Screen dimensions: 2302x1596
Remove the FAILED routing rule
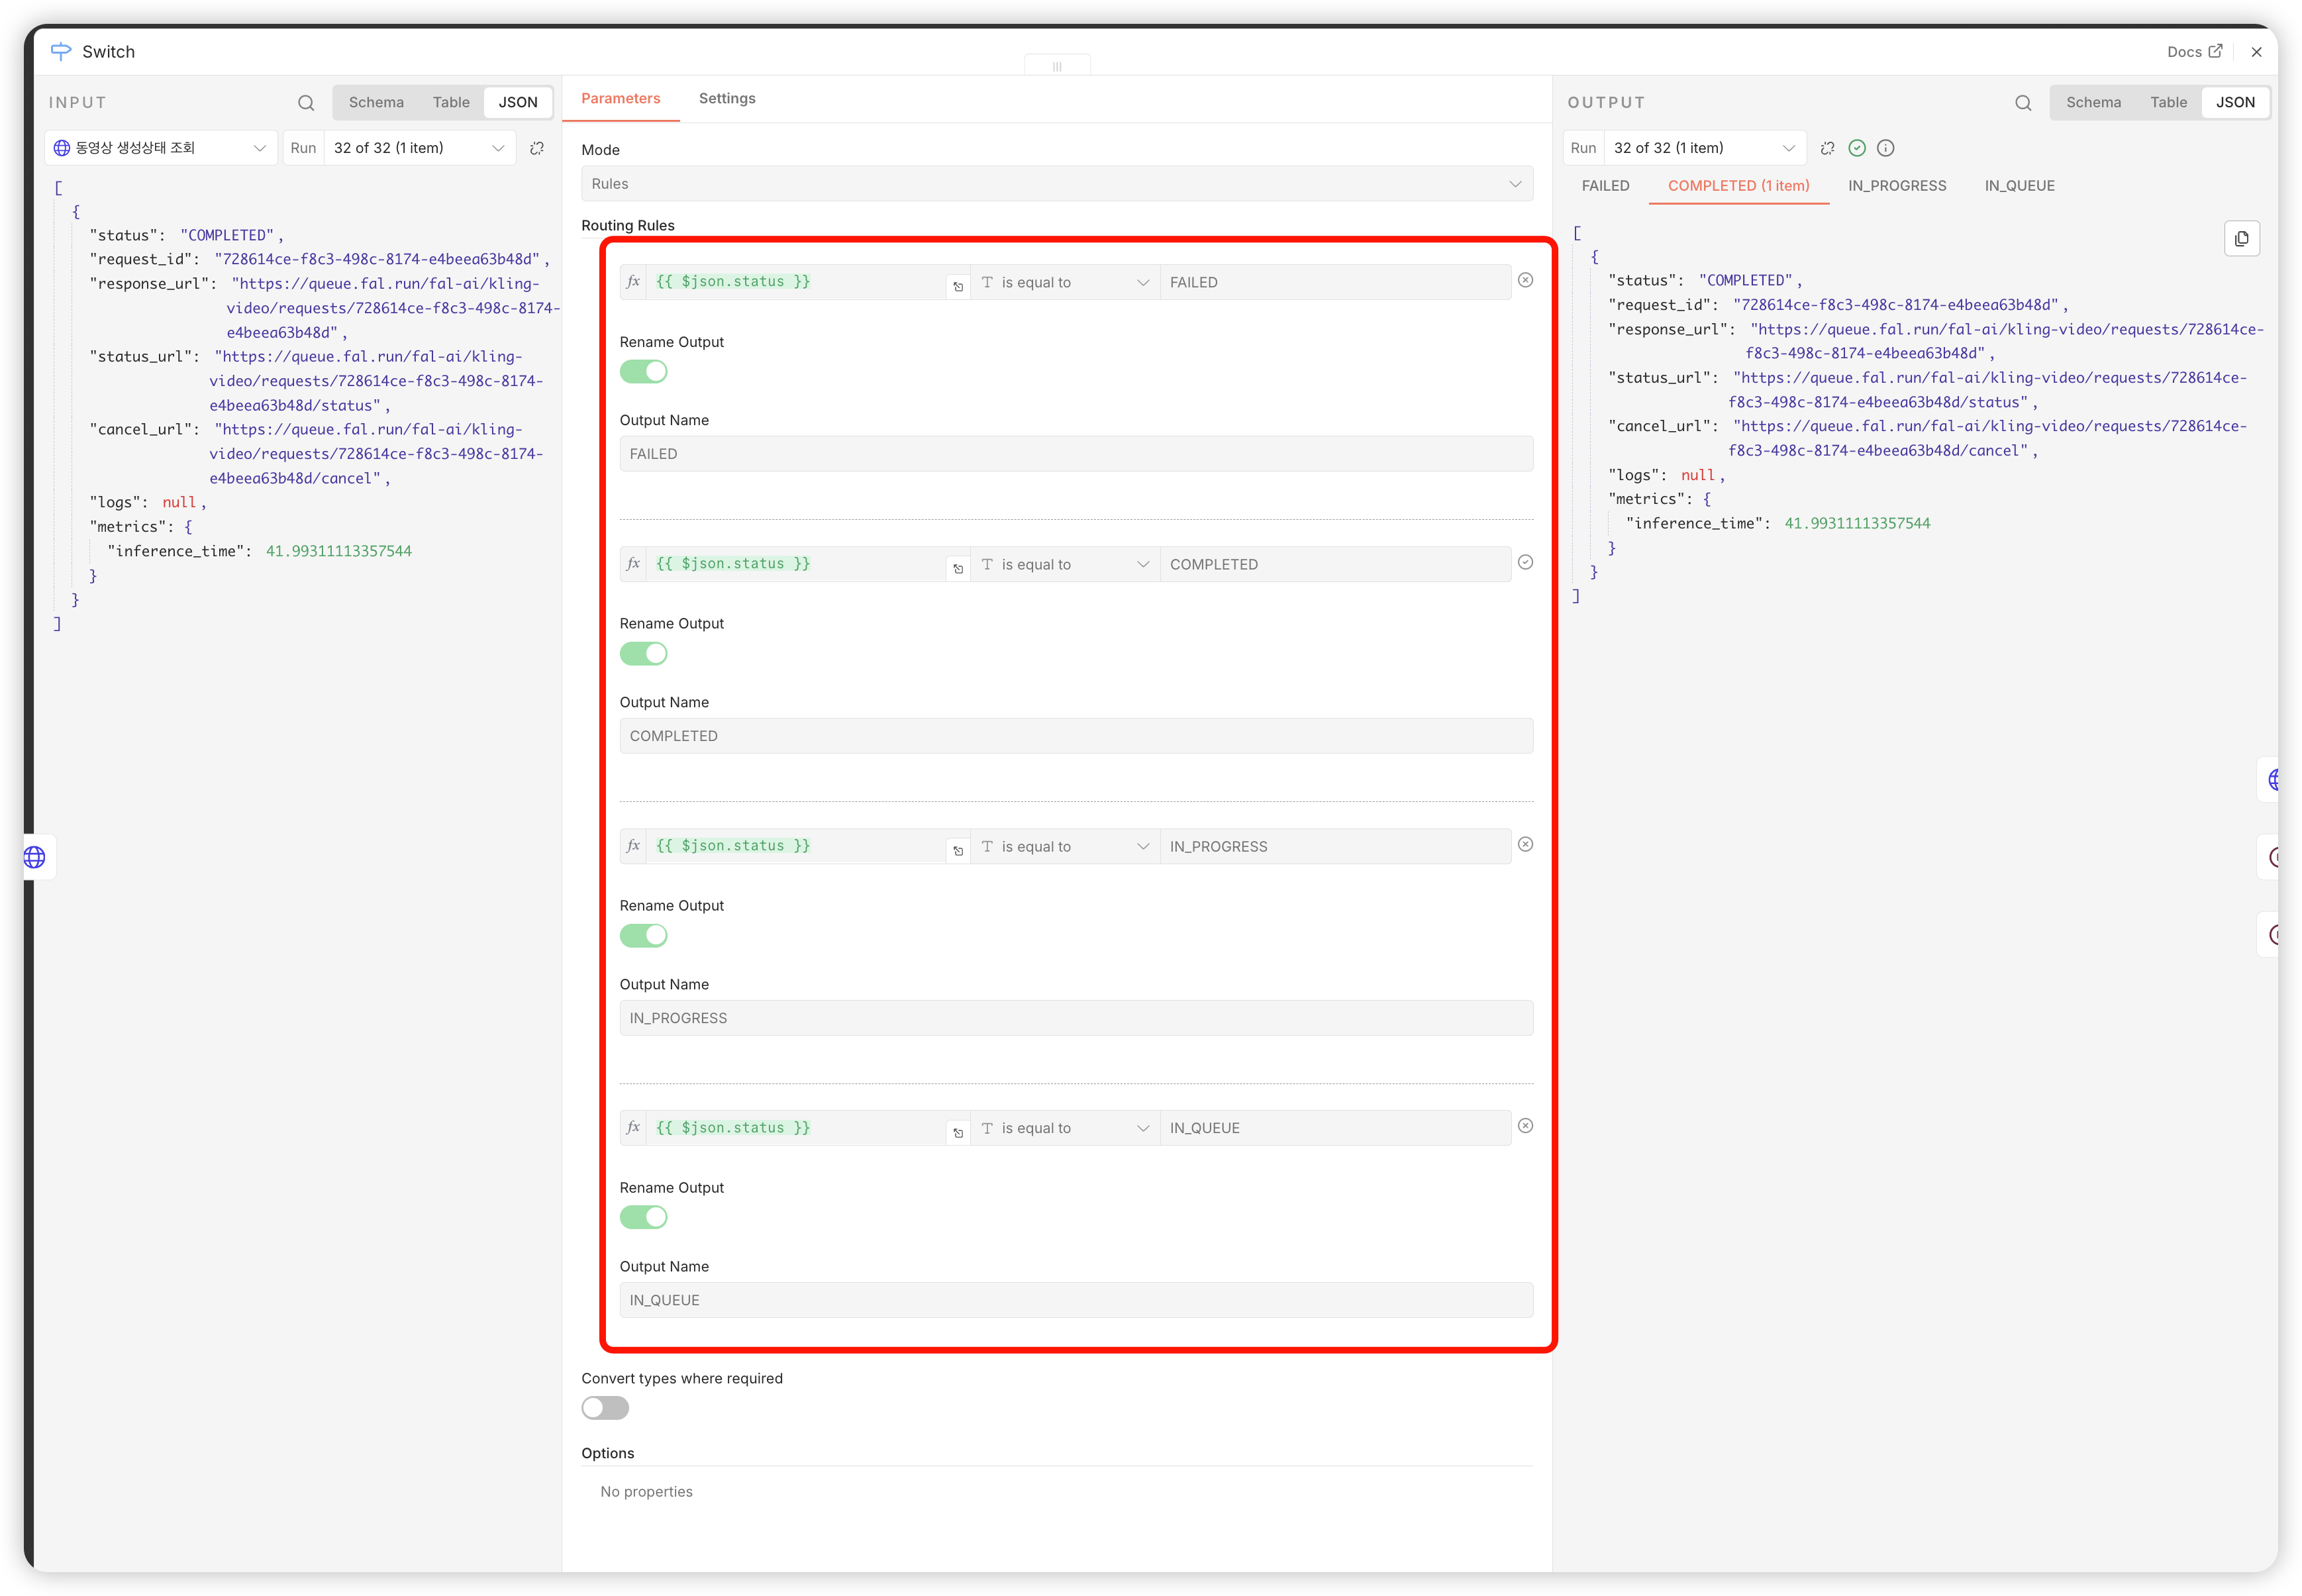coord(1525,281)
